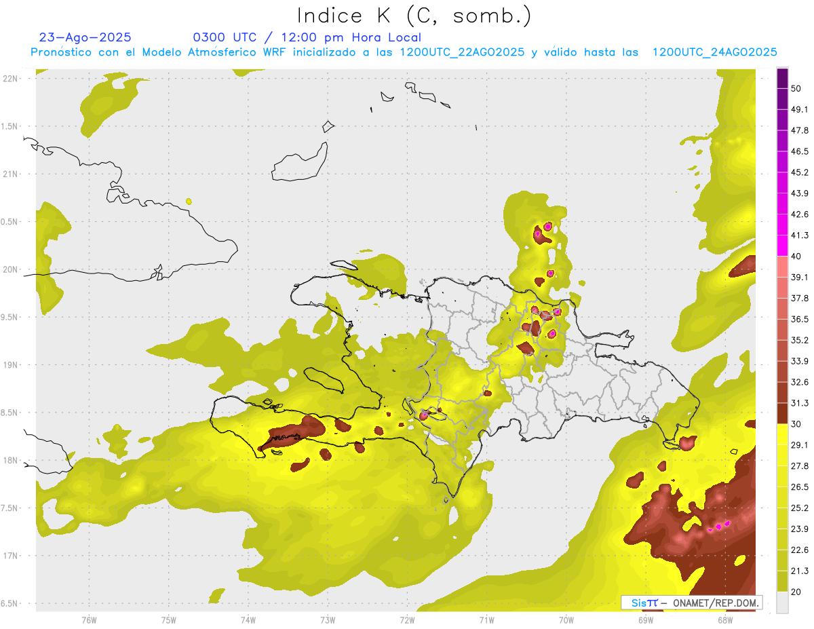Pick the magenta legend swatch between 40 and 41.3

point(782,246)
